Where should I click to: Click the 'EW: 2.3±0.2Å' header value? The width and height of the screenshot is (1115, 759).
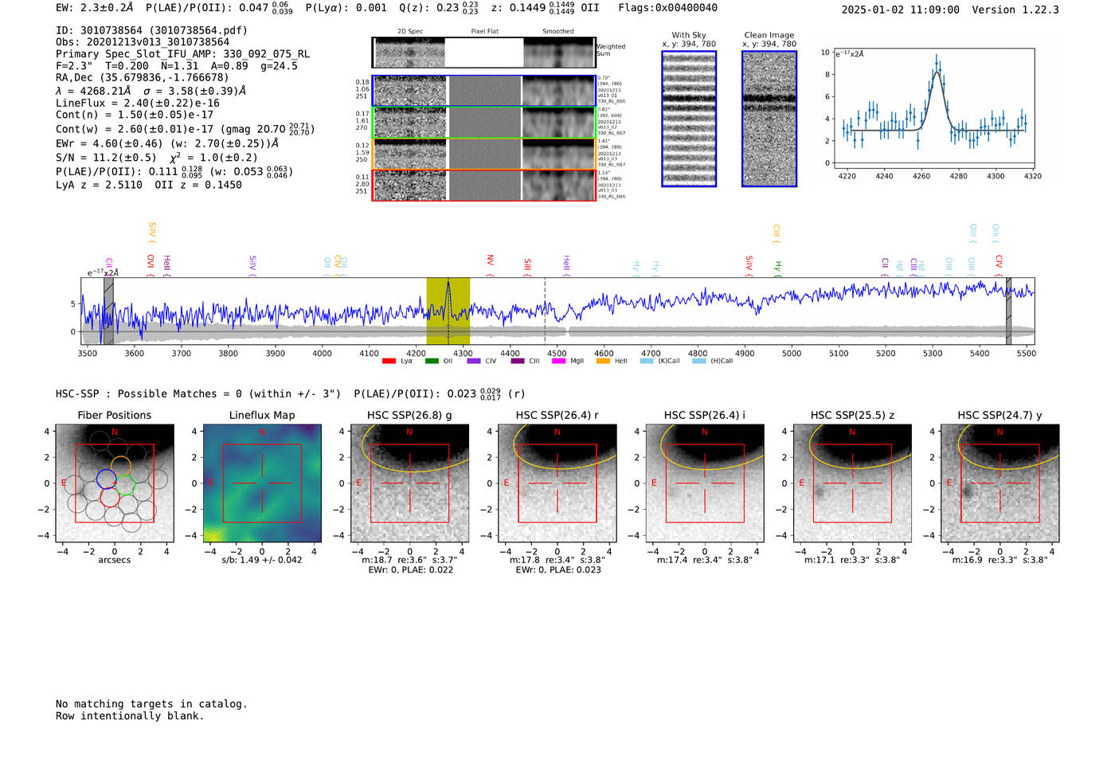point(94,8)
